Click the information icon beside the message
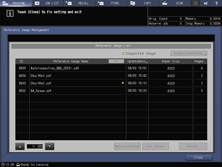 (10, 13)
